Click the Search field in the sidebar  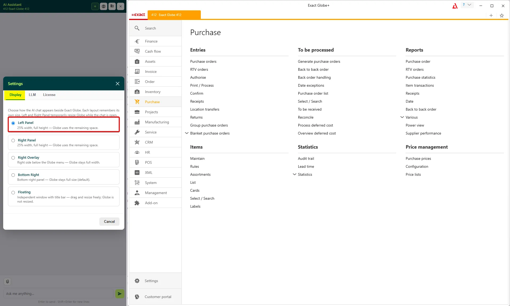[155, 28]
